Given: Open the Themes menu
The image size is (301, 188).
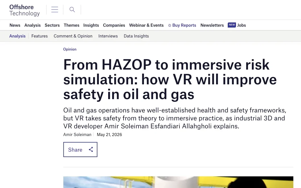Looking at the screenshot, I should [71, 25].
